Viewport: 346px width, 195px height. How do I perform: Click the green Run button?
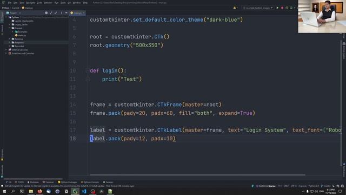277,8
